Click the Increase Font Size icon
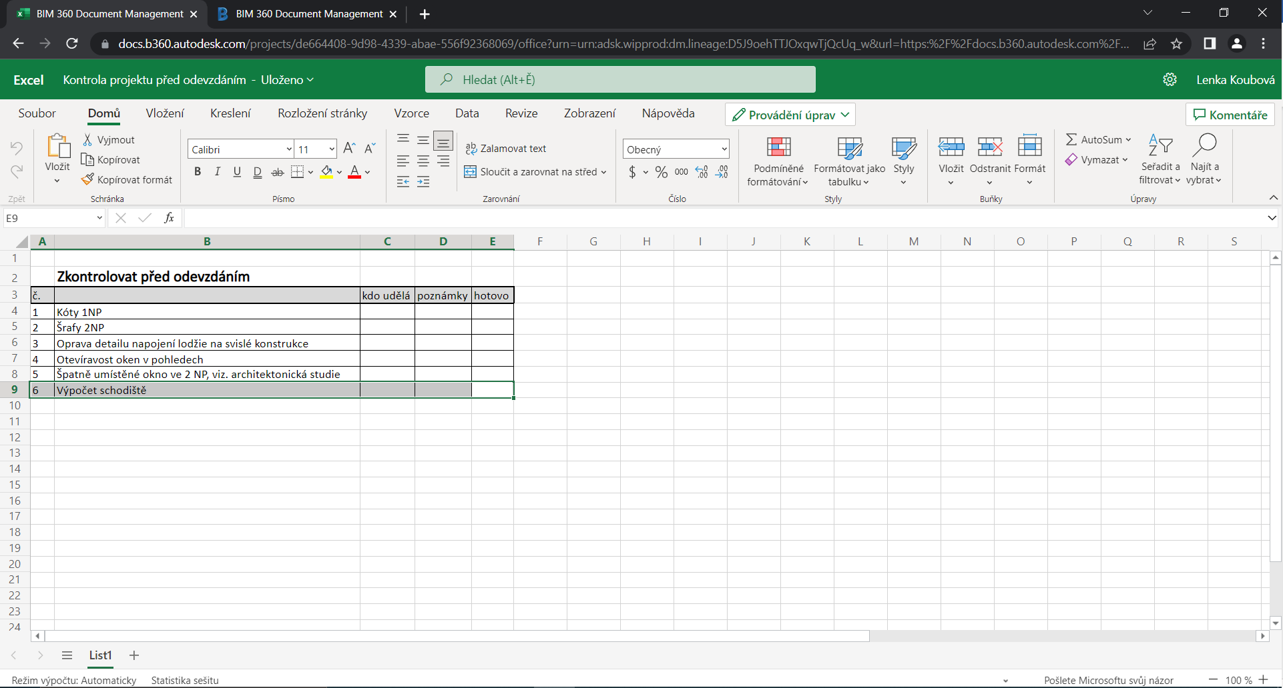Screen dimensions: 1283x688 (348, 149)
